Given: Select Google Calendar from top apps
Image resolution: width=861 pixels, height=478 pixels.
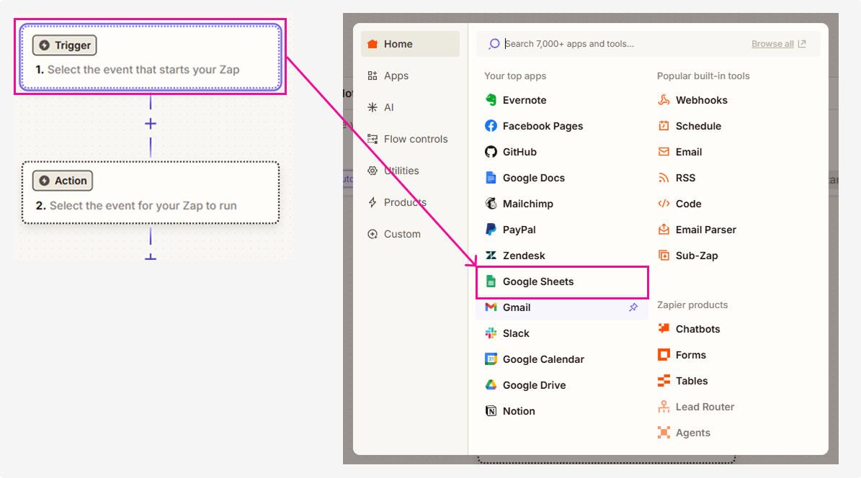Looking at the screenshot, I should pos(543,359).
